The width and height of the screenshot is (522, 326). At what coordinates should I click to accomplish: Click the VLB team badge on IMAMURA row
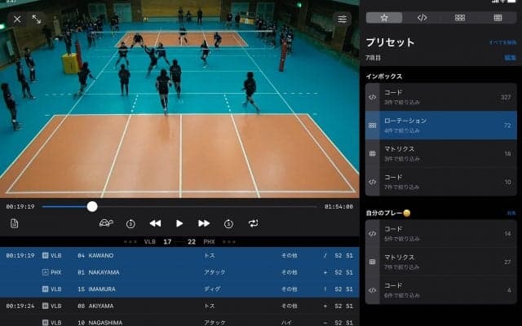point(46,289)
